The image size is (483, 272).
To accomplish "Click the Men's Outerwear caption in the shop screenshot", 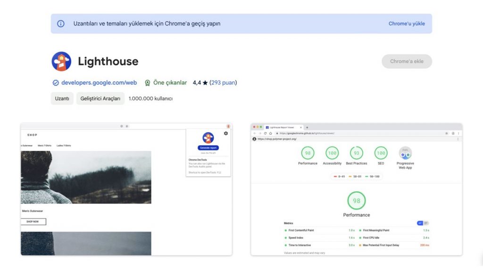I will [33, 211].
